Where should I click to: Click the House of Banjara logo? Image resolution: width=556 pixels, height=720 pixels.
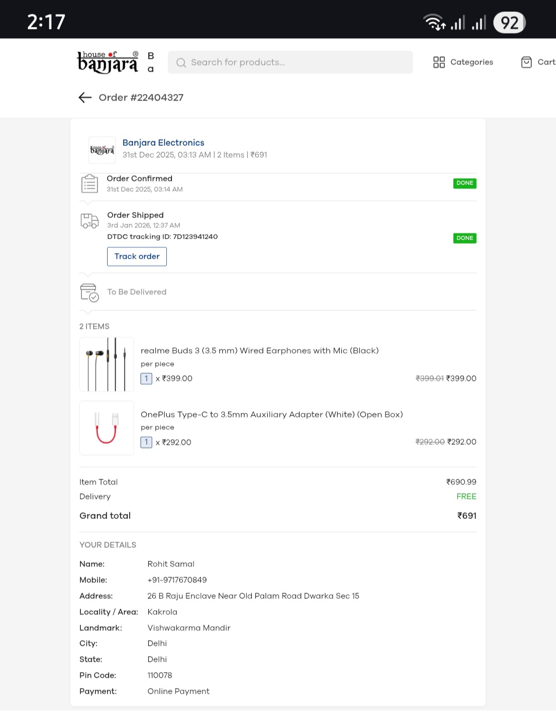[108, 62]
